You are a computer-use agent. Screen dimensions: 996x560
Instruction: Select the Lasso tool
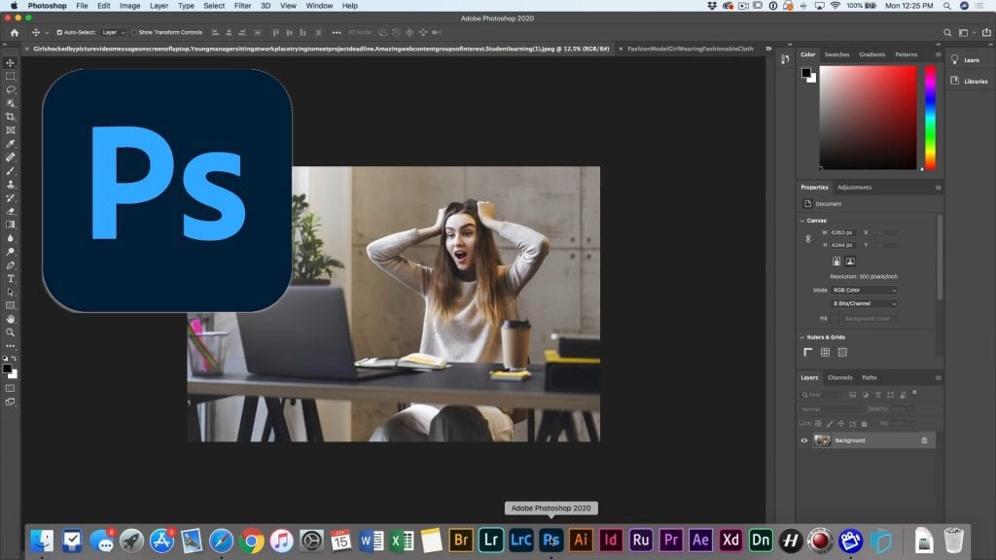click(x=10, y=89)
